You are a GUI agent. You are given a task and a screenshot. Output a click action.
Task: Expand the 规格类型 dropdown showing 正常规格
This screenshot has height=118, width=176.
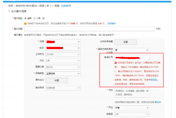63,73
